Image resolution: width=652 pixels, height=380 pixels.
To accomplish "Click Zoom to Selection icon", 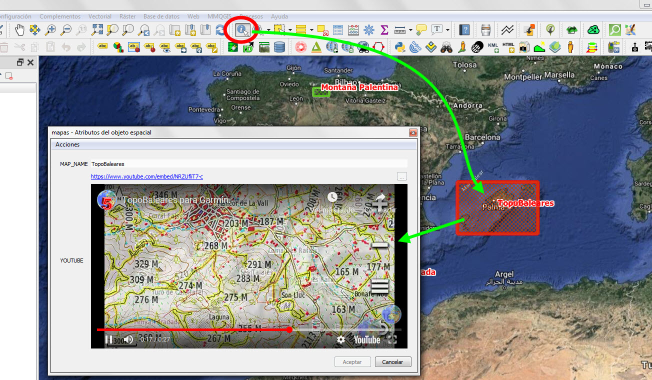I will pos(112,30).
